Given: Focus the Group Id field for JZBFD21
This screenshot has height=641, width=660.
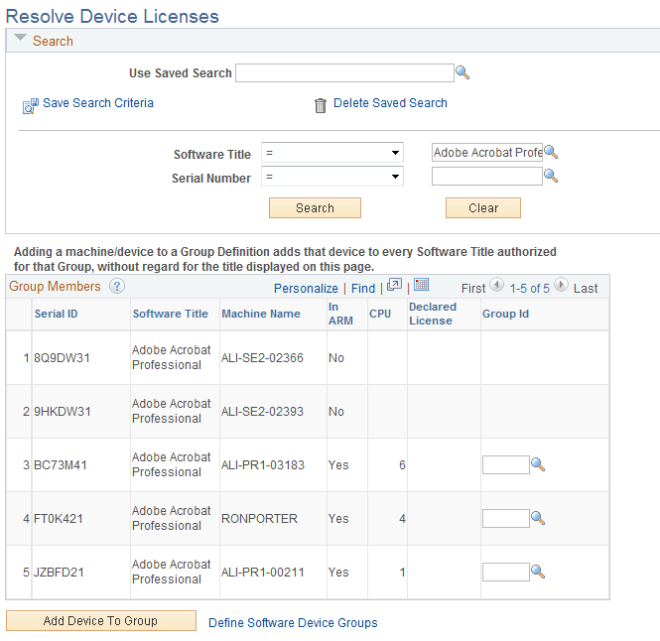Looking at the screenshot, I should pyautogui.click(x=506, y=572).
